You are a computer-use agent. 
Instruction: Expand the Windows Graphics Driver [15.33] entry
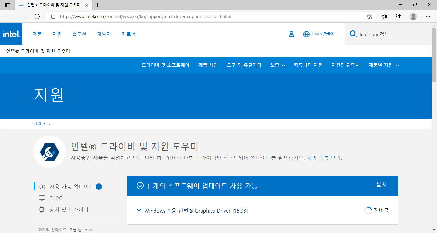point(139,211)
